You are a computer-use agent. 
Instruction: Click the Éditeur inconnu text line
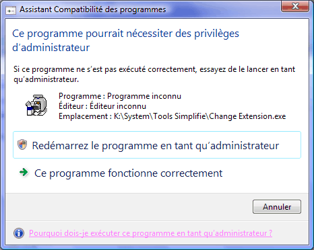tap(102, 106)
